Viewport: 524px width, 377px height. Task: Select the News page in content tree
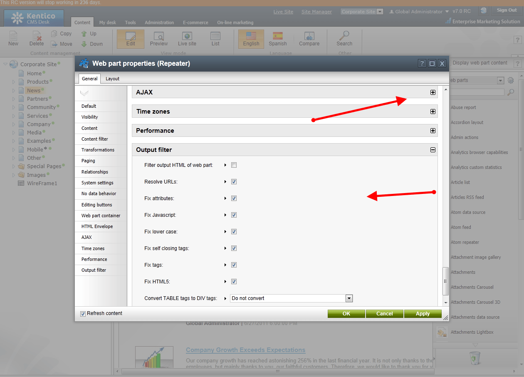pyautogui.click(x=34, y=90)
